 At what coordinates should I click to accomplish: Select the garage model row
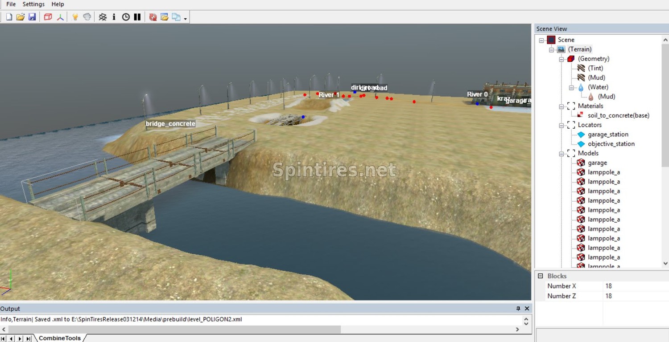tap(597, 163)
